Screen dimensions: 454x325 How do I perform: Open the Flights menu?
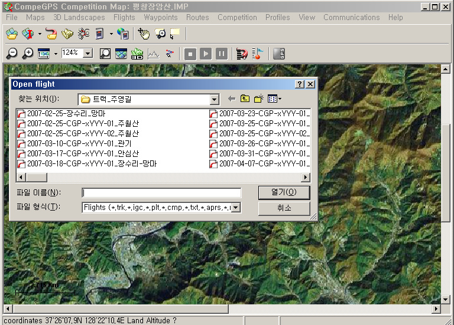click(124, 17)
